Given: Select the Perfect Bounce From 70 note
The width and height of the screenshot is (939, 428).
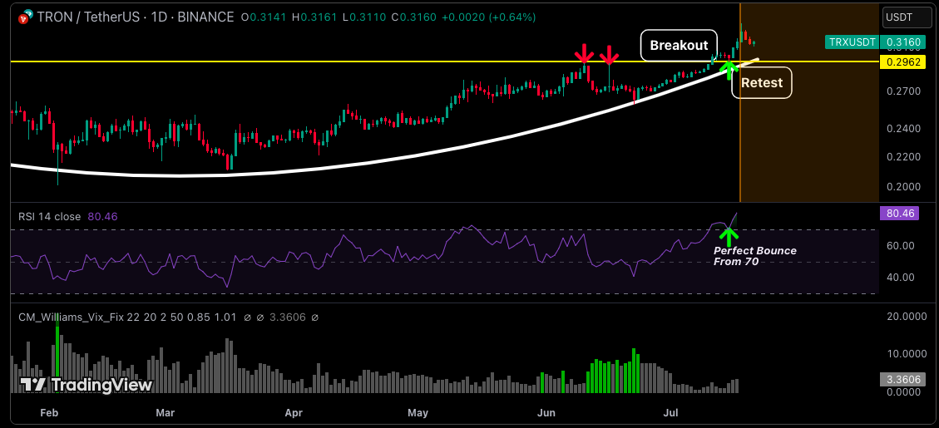Looking at the screenshot, I should (754, 256).
